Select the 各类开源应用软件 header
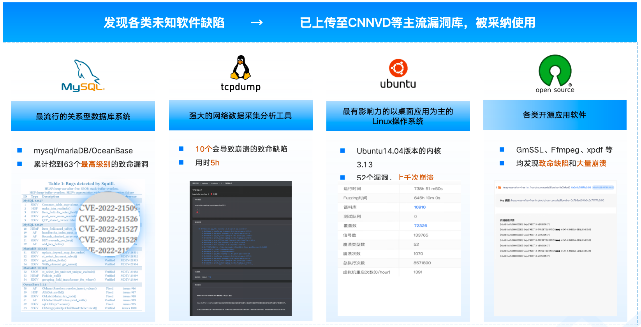This screenshot has width=641, height=327. (x=554, y=115)
